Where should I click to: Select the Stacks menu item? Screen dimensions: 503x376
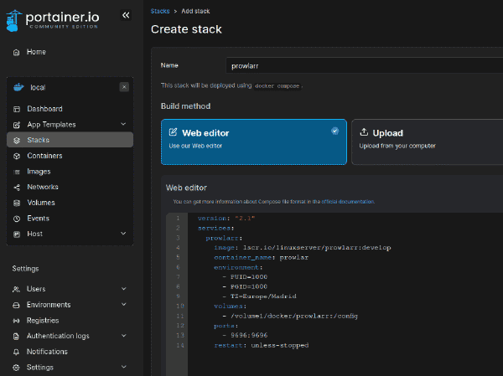(70, 140)
